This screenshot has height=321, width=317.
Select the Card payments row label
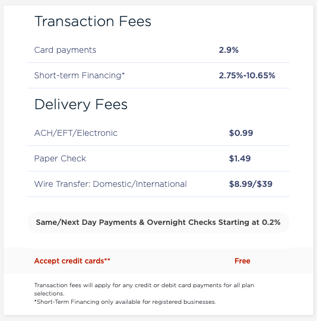(x=65, y=50)
